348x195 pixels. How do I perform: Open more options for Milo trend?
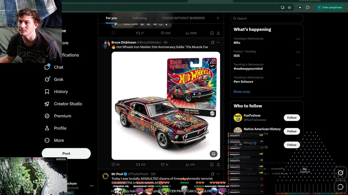point(298,39)
